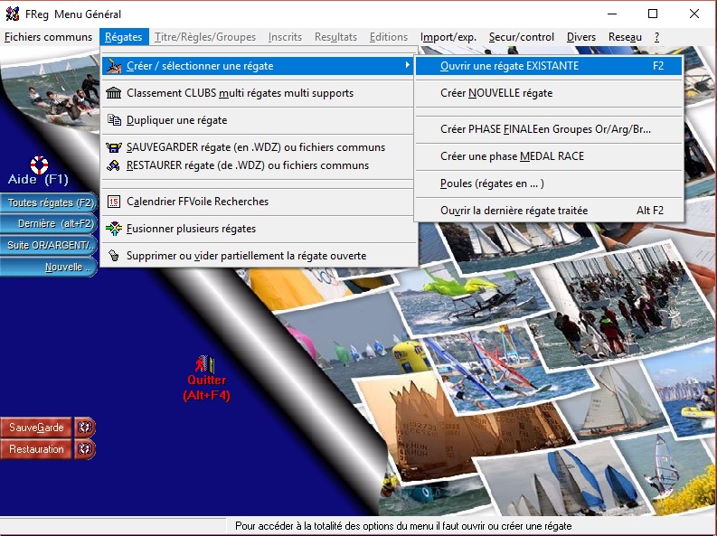Select Créer PHASE FINALE en Groupes Or/Arg/Br
This screenshot has height=536, width=717.
549,129
